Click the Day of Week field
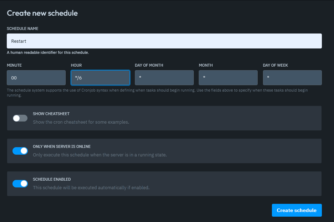 (292, 77)
